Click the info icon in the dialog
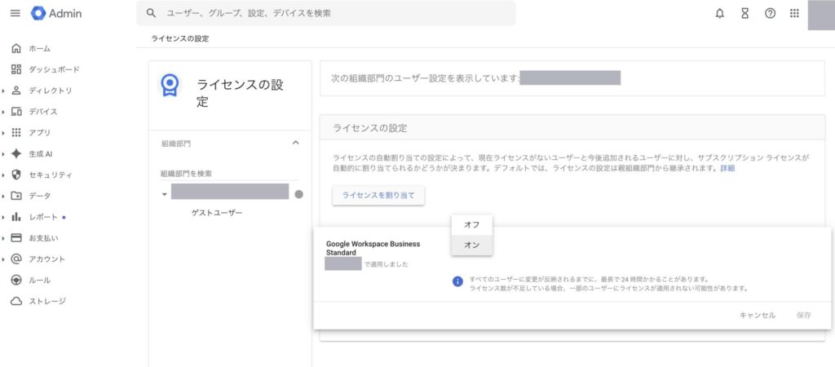 (458, 281)
